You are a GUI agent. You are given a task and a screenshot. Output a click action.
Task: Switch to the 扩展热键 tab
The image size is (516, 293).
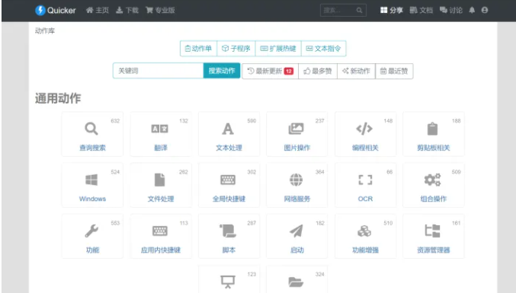(278, 49)
